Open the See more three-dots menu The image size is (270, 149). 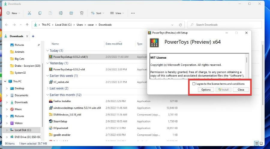click(133, 13)
